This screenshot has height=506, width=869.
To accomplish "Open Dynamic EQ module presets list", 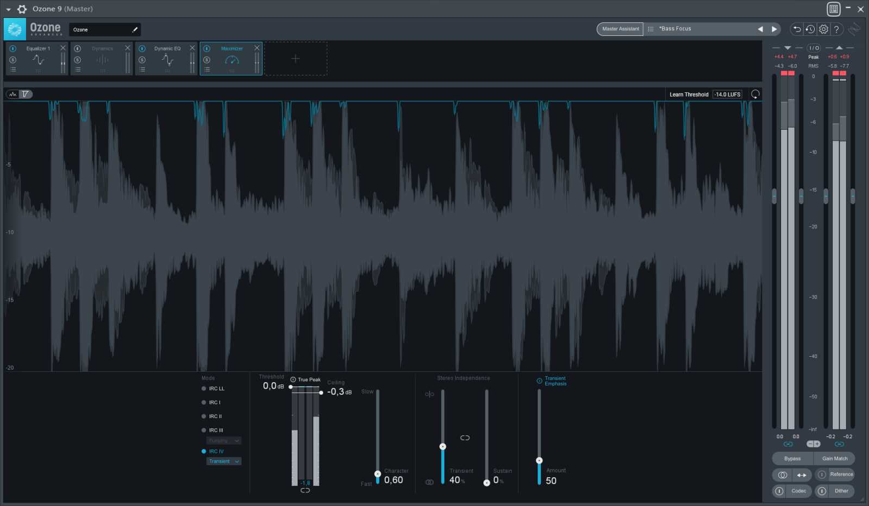I will 142,69.
